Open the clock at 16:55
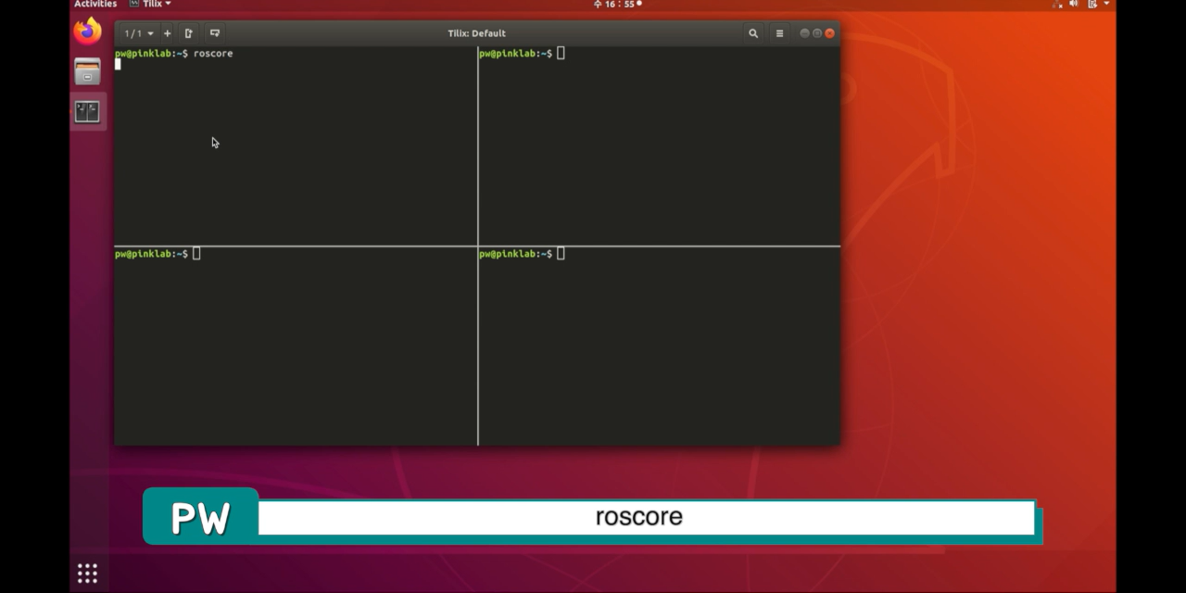Screen dimensions: 1186x593 pyautogui.click(x=617, y=5)
